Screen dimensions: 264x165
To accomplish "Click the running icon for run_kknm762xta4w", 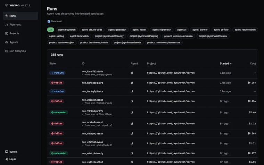I will (52, 73).
